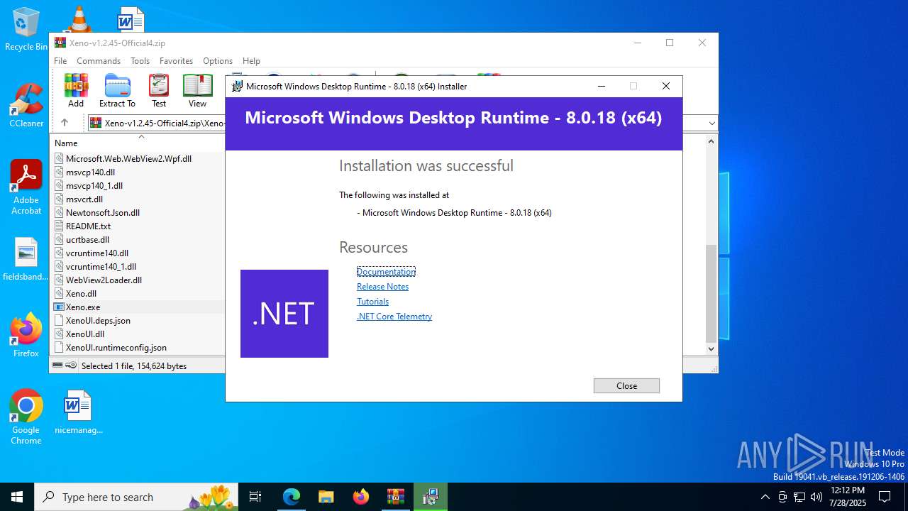This screenshot has width=908, height=511.
Task: Show hidden system tray icons
Action: pos(765,497)
